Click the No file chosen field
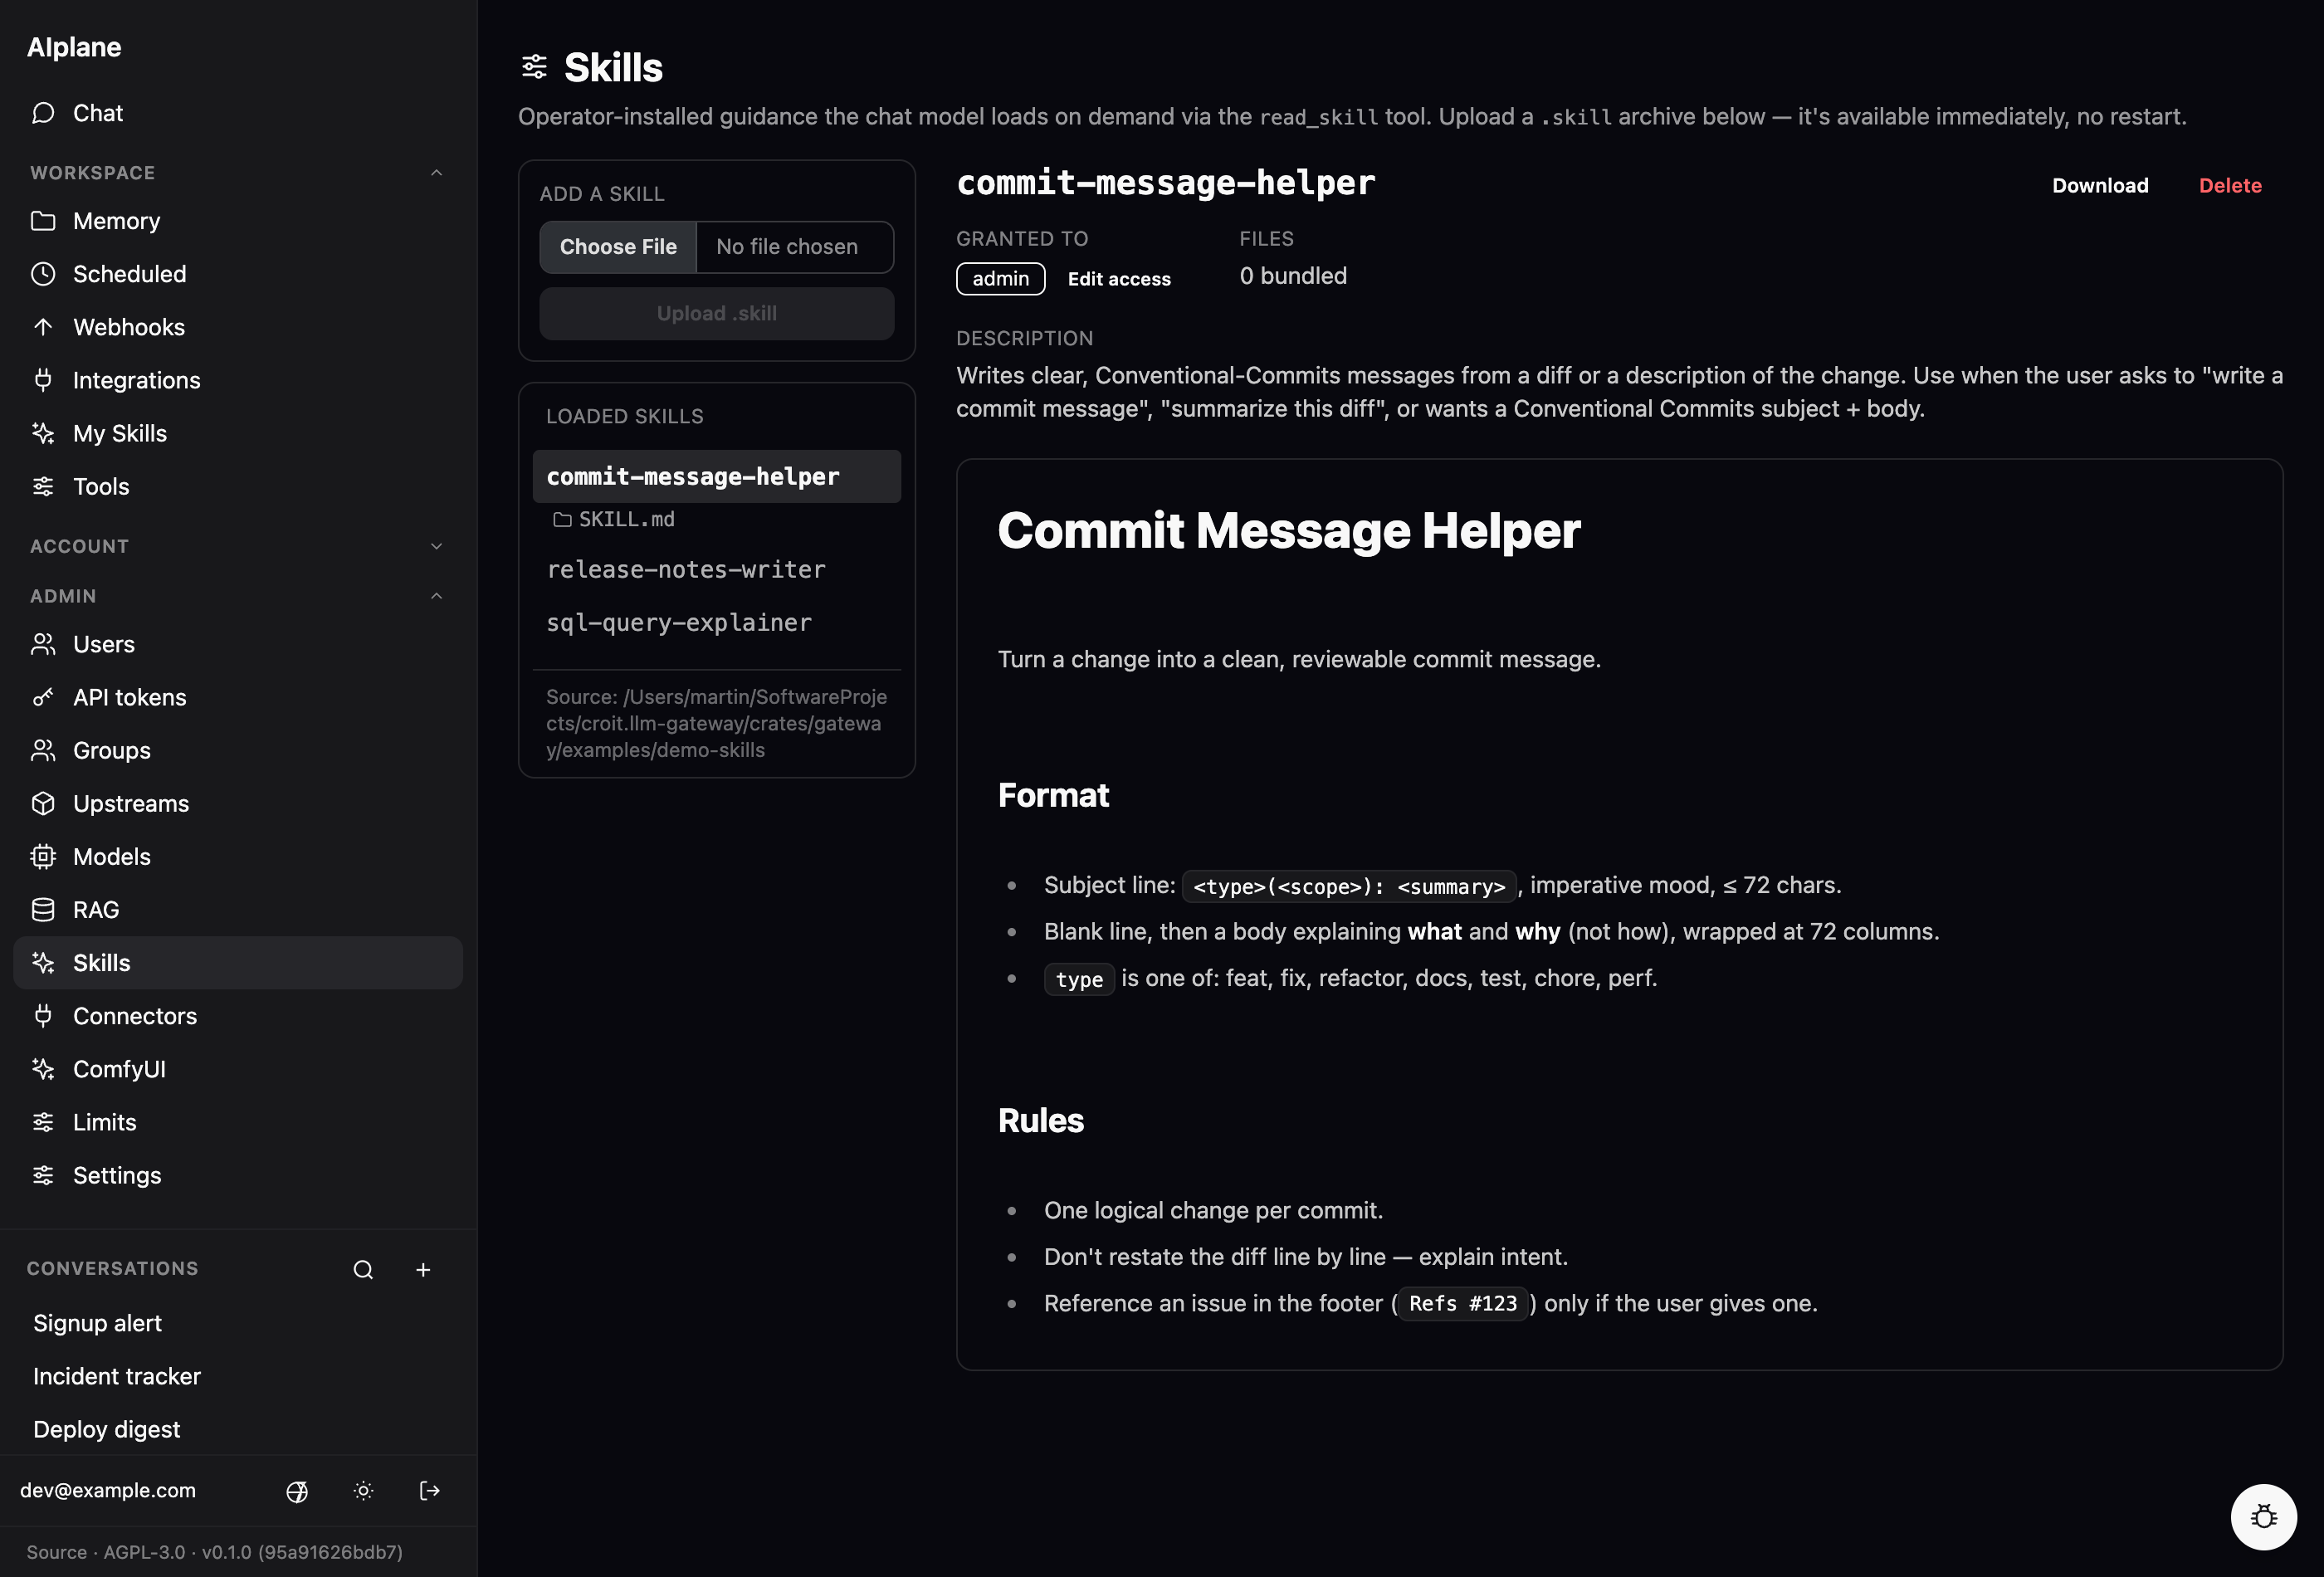Image resolution: width=2324 pixels, height=1577 pixels. pos(794,247)
